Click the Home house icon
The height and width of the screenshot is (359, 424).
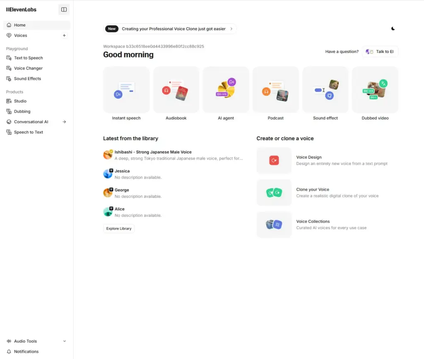9,25
